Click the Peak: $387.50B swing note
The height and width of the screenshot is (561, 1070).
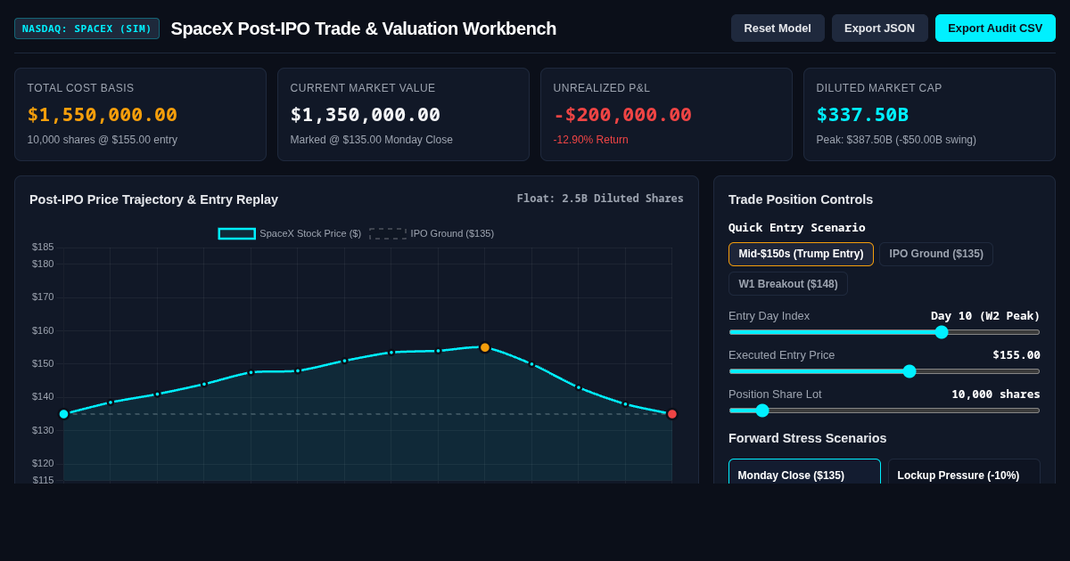coord(896,140)
